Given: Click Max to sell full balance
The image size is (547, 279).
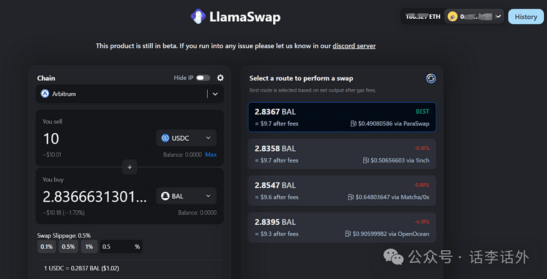Looking at the screenshot, I should click(211, 155).
